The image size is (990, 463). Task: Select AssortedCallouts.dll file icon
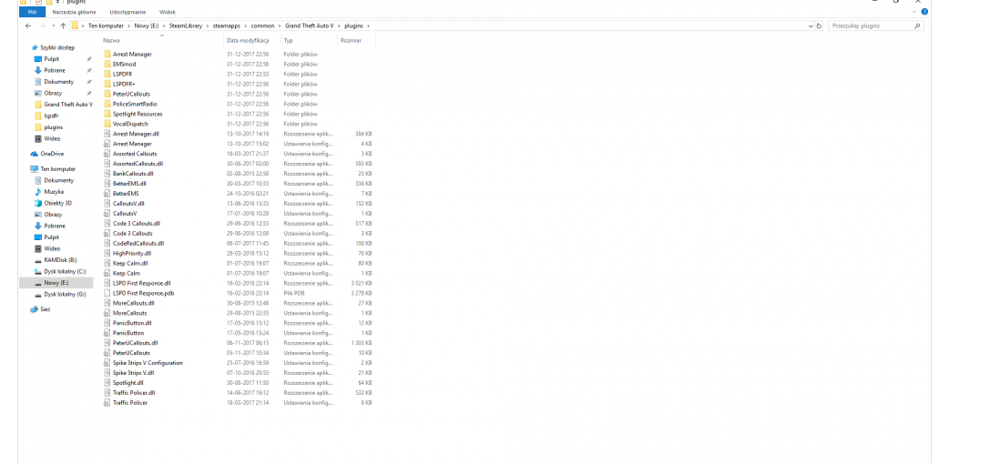tap(107, 164)
